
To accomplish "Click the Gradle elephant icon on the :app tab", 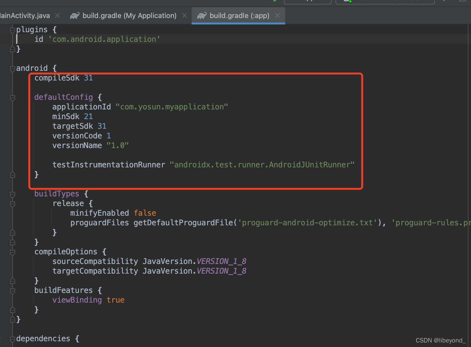I will 202,15.
